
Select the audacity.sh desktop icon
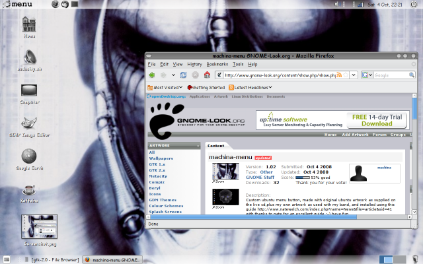[30, 60]
